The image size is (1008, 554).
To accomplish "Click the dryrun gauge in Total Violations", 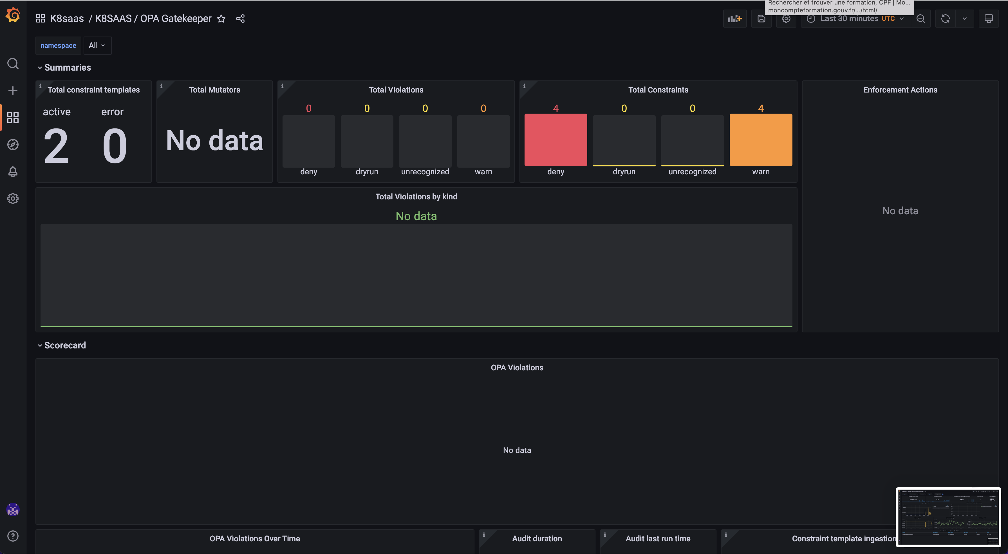I will tap(367, 141).
